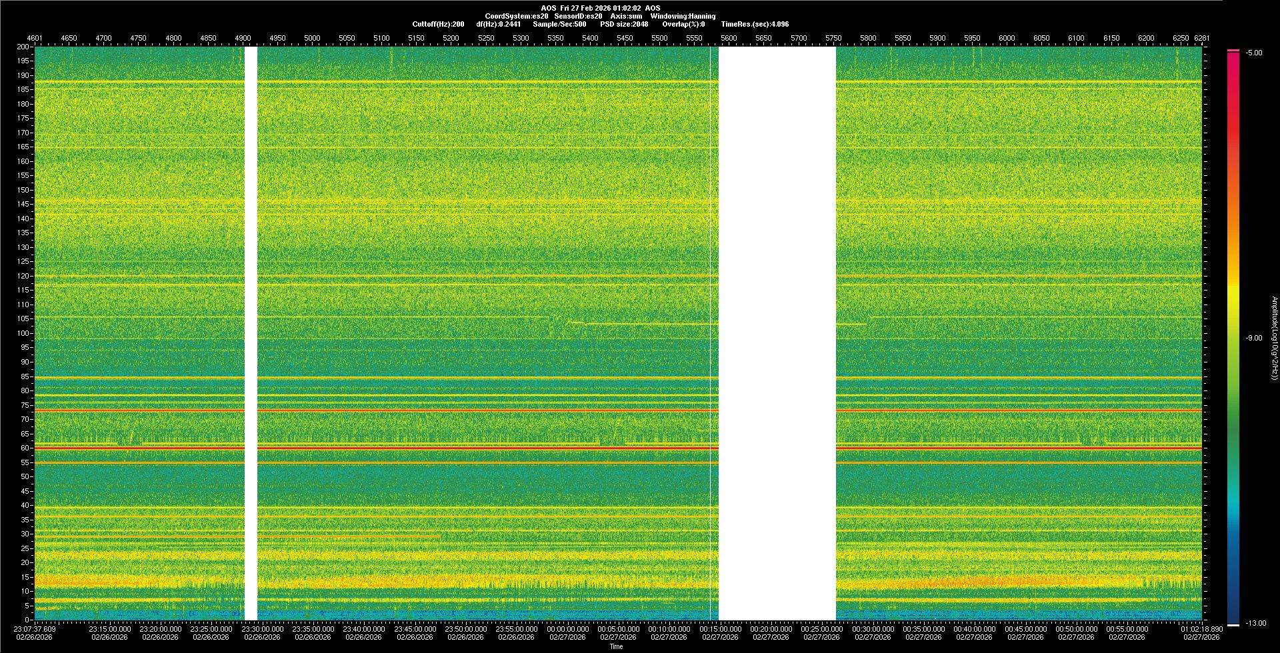Click the Time axis title at the bottom
Image resolution: width=1280 pixels, height=653 pixels.
[616, 646]
